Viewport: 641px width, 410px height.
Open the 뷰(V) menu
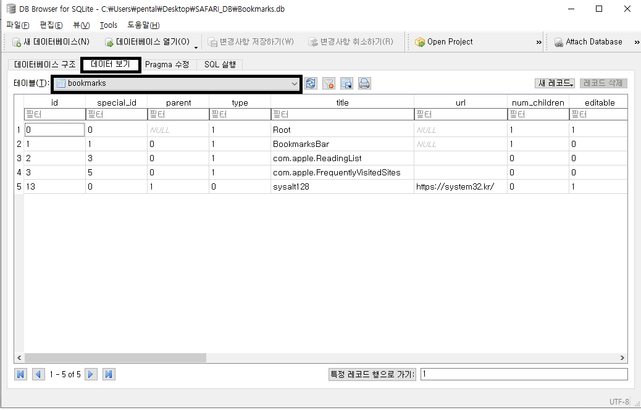(x=82, y=25)
